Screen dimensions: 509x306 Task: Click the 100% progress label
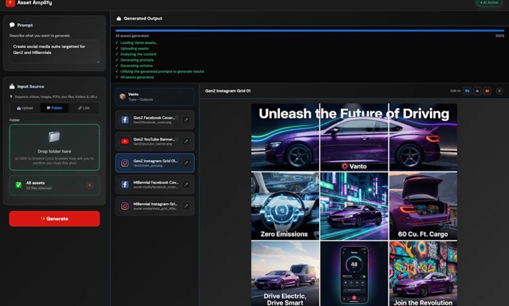click(500, 36)
